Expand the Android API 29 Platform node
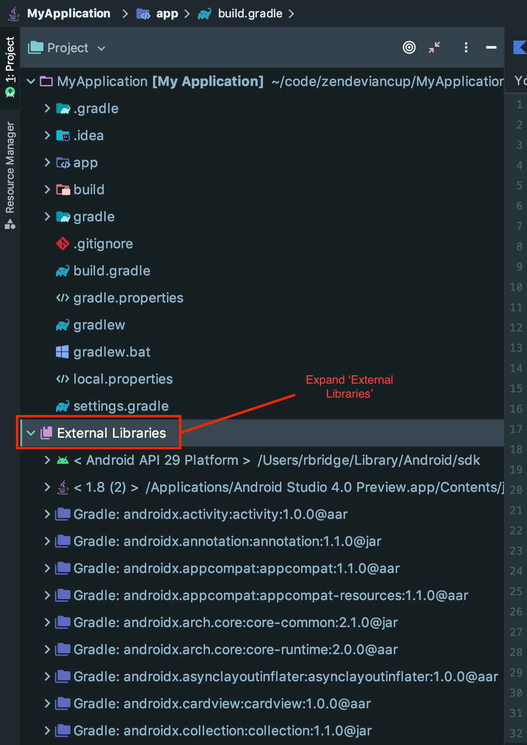Image resolution: width=527 pixels, height=745 pixels. 47,460
